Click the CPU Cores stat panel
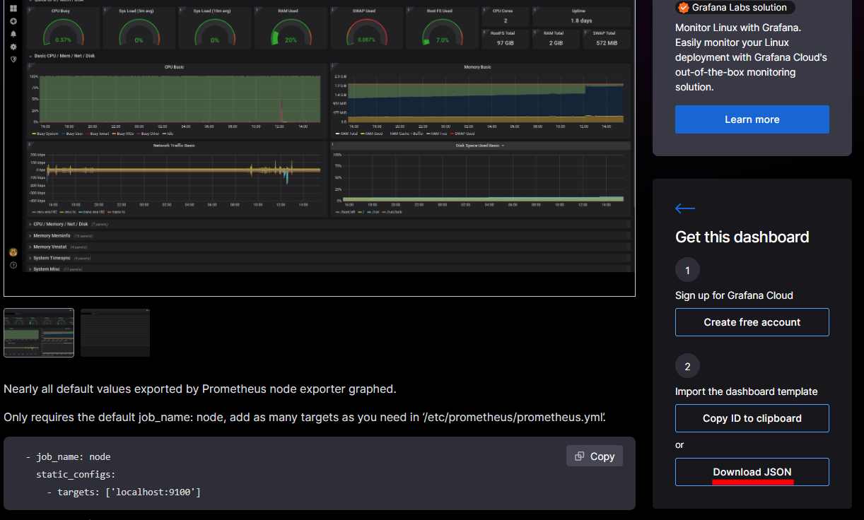Image resolution: width=864 pixels, height=520 pixels. pyautogui.click(x=506, y=16)
